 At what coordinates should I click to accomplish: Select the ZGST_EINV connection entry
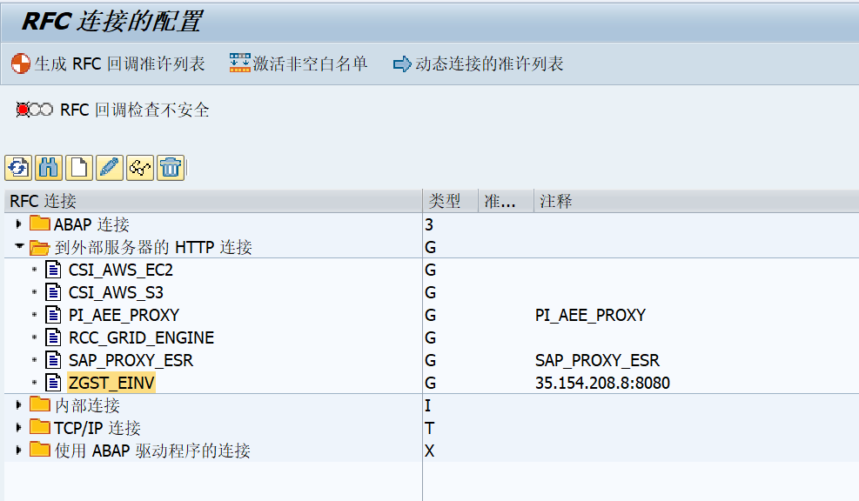[111, 383]
